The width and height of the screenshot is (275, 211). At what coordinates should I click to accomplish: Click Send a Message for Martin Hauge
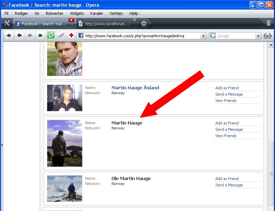click(x=229, y=129)
